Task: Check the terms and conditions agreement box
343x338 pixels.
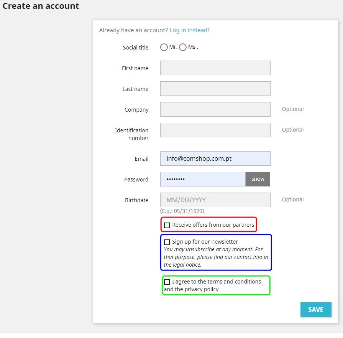Action: coord(167,282)
